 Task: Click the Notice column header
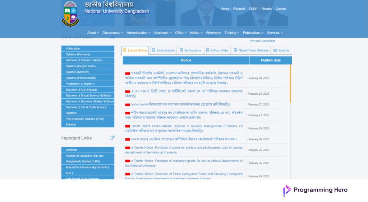click(x=186, y=60)
